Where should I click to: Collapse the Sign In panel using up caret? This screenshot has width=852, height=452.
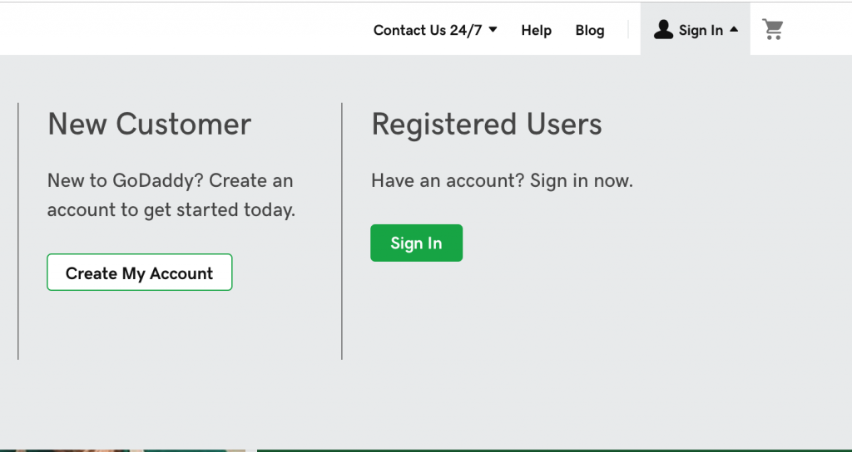[734, 29]
